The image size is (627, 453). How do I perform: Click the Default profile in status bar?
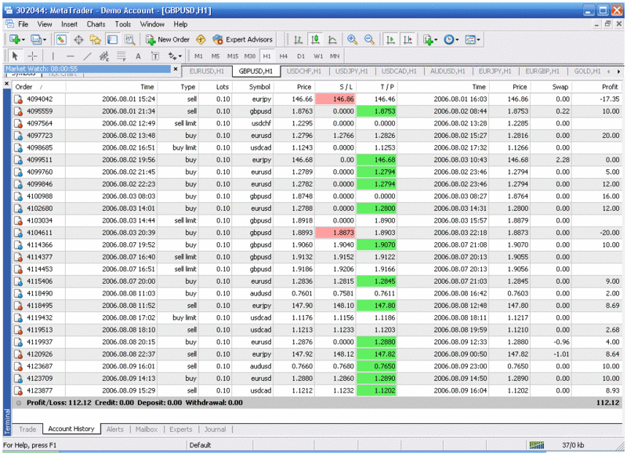[200, 445]
